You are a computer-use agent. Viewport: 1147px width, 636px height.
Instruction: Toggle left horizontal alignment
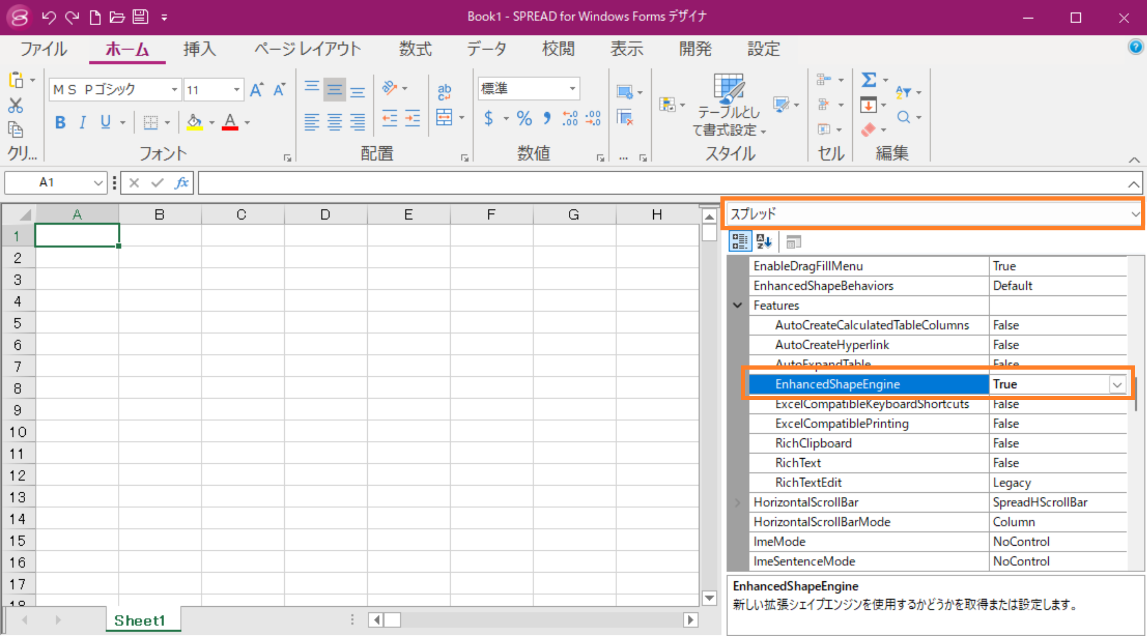tap(312, 121)
